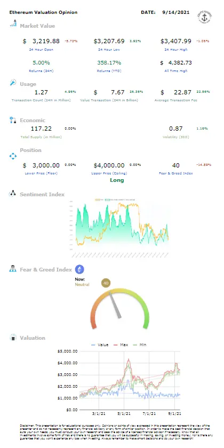The image size is (224, 448).
Task: Click the Neutral status under Now
Action: tap(82, 285)
